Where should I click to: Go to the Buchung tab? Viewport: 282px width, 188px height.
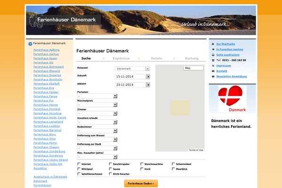tap(192, 58)
